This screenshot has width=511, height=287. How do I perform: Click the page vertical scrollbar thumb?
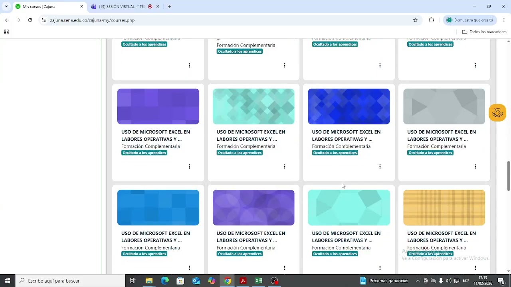(x=509, y=176)
